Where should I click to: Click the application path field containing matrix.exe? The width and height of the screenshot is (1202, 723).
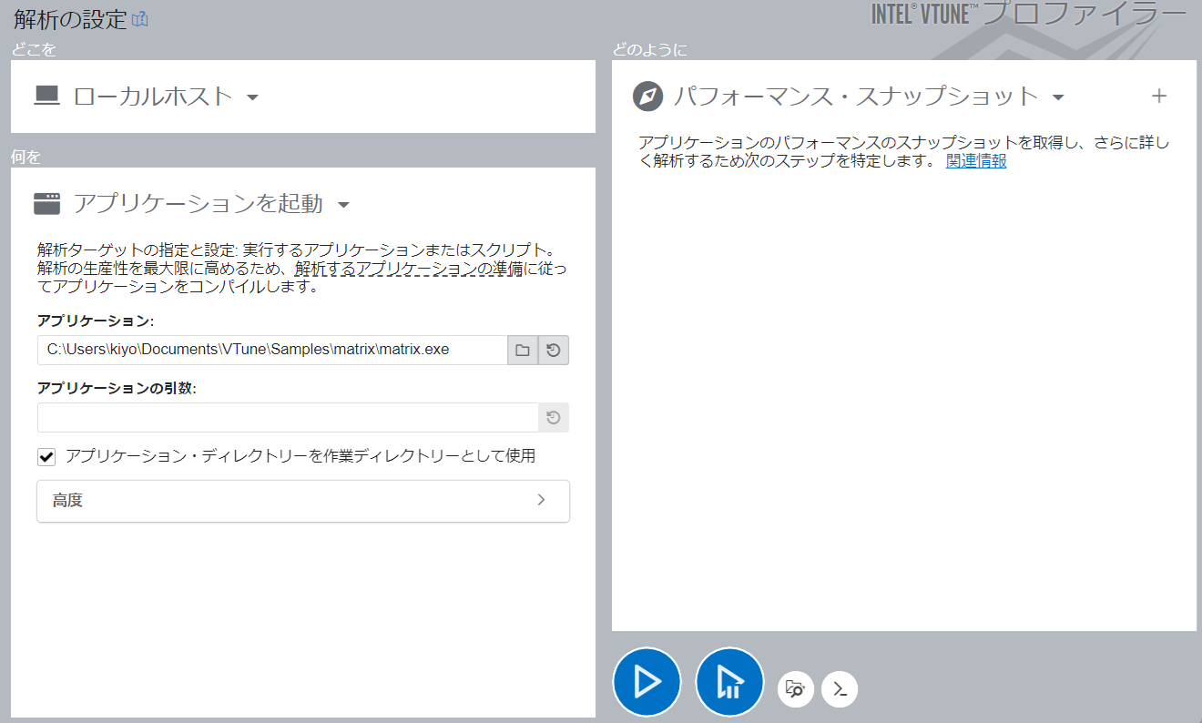273,350
